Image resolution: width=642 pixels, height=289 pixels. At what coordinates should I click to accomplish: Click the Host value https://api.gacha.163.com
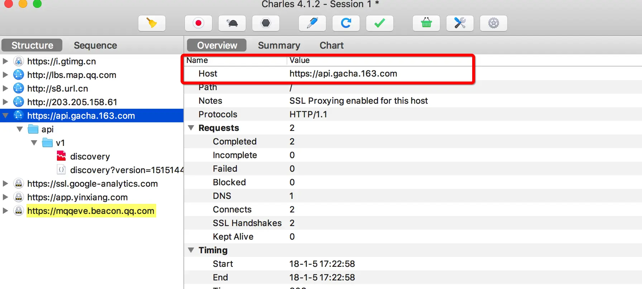(343, 74)
